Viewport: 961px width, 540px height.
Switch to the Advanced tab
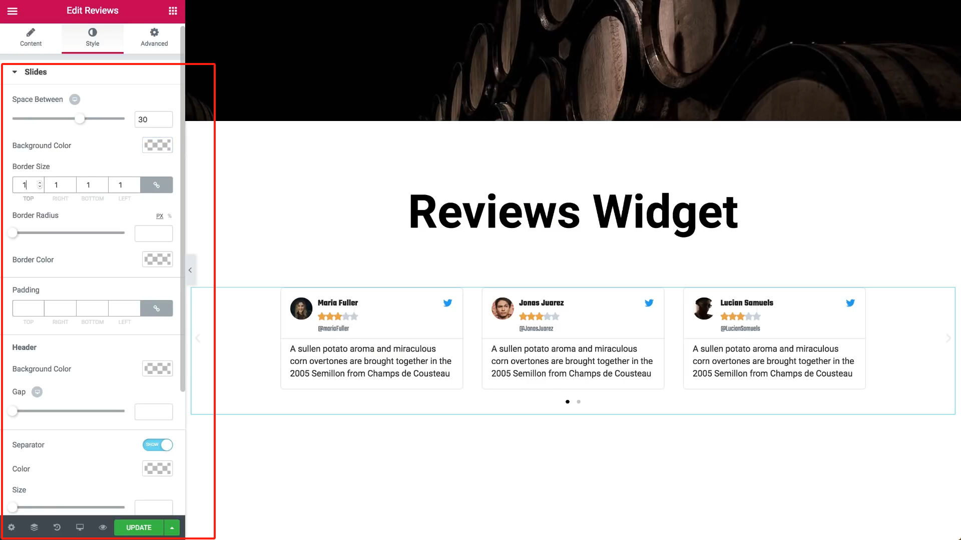click(x=154, y=37)
